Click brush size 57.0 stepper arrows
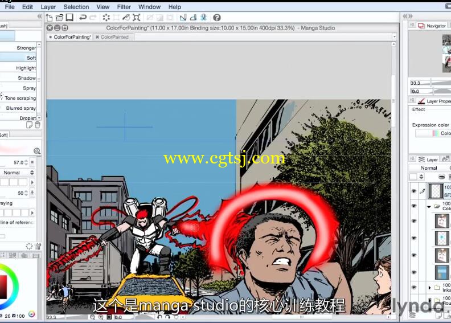This screenshot has height=323, width=451. pos(26,162)
